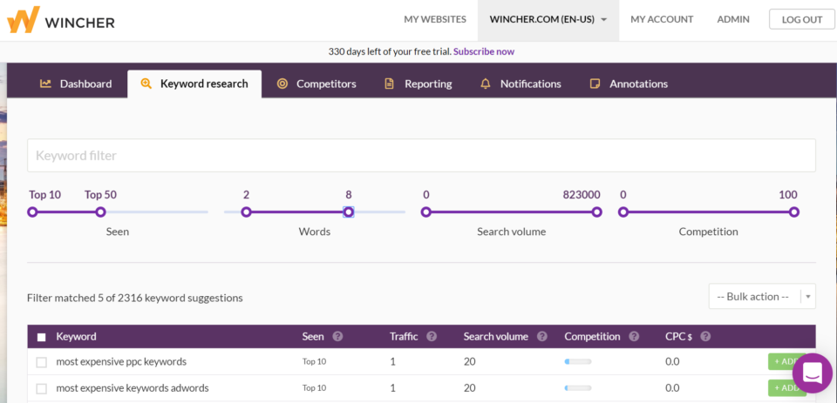Click the minimum handle (2) on Words slider
The image size is (837, 403).
coord(246,212)
